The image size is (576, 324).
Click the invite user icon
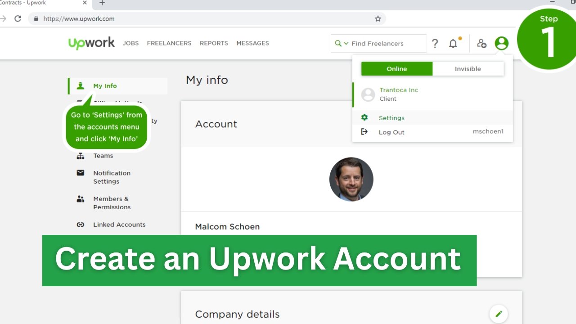coord(481,44)
